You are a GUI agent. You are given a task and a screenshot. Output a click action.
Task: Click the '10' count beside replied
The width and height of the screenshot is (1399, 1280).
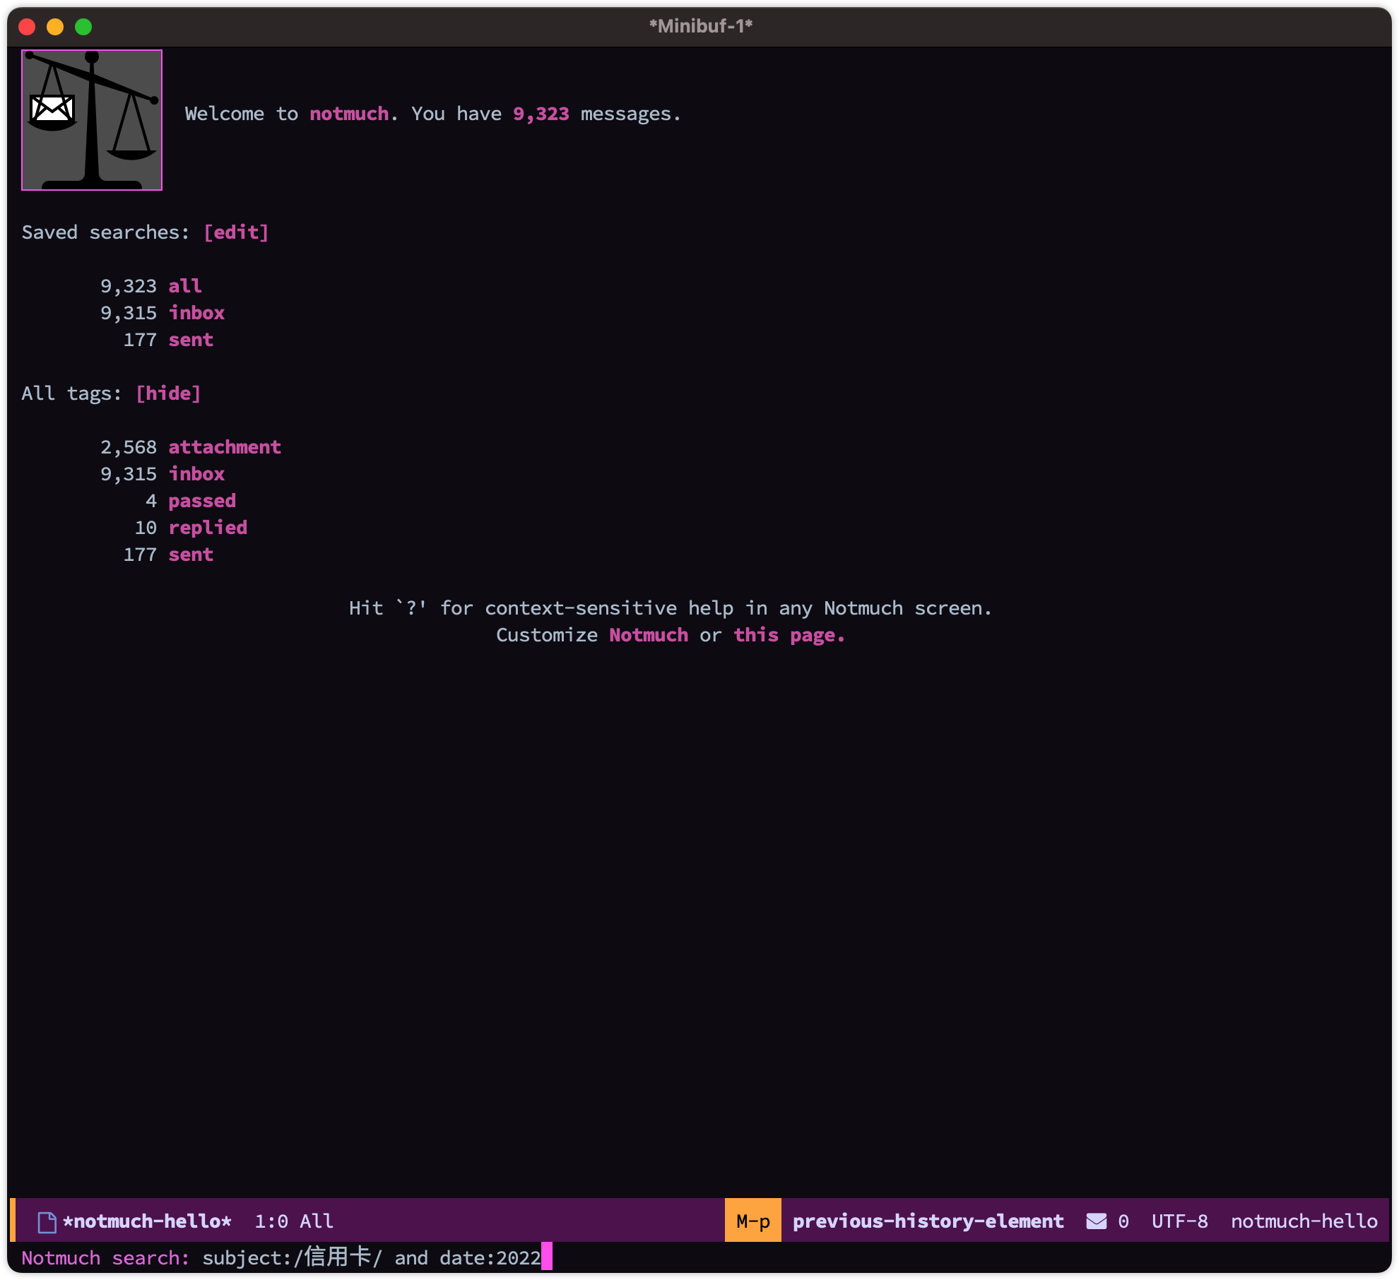(146, 528)
